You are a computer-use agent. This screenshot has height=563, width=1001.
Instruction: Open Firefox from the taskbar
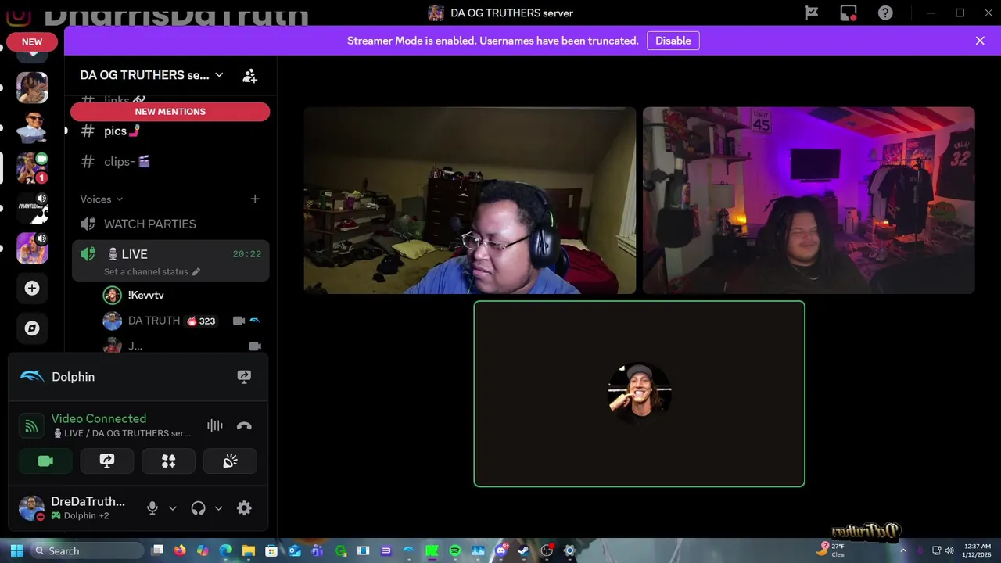[x=180, y=550]
